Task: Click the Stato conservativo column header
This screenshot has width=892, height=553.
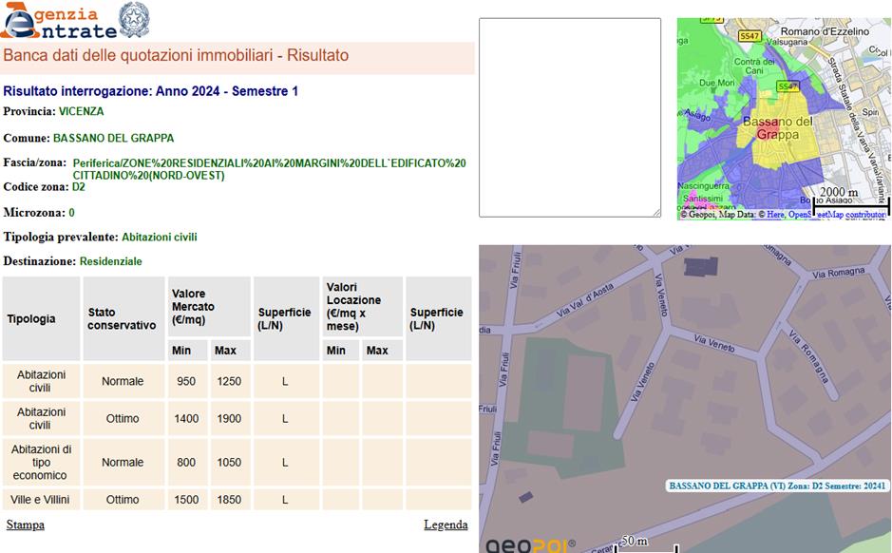Action: (122, 318)
